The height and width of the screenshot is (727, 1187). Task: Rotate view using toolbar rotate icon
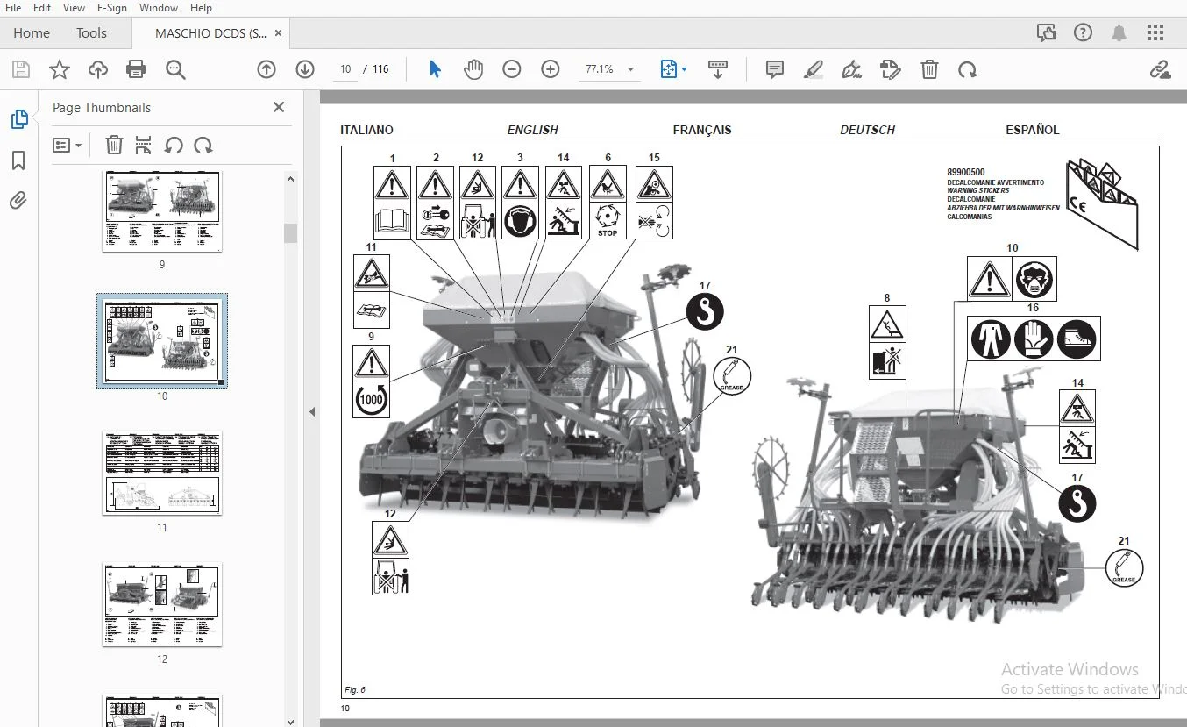968,69
